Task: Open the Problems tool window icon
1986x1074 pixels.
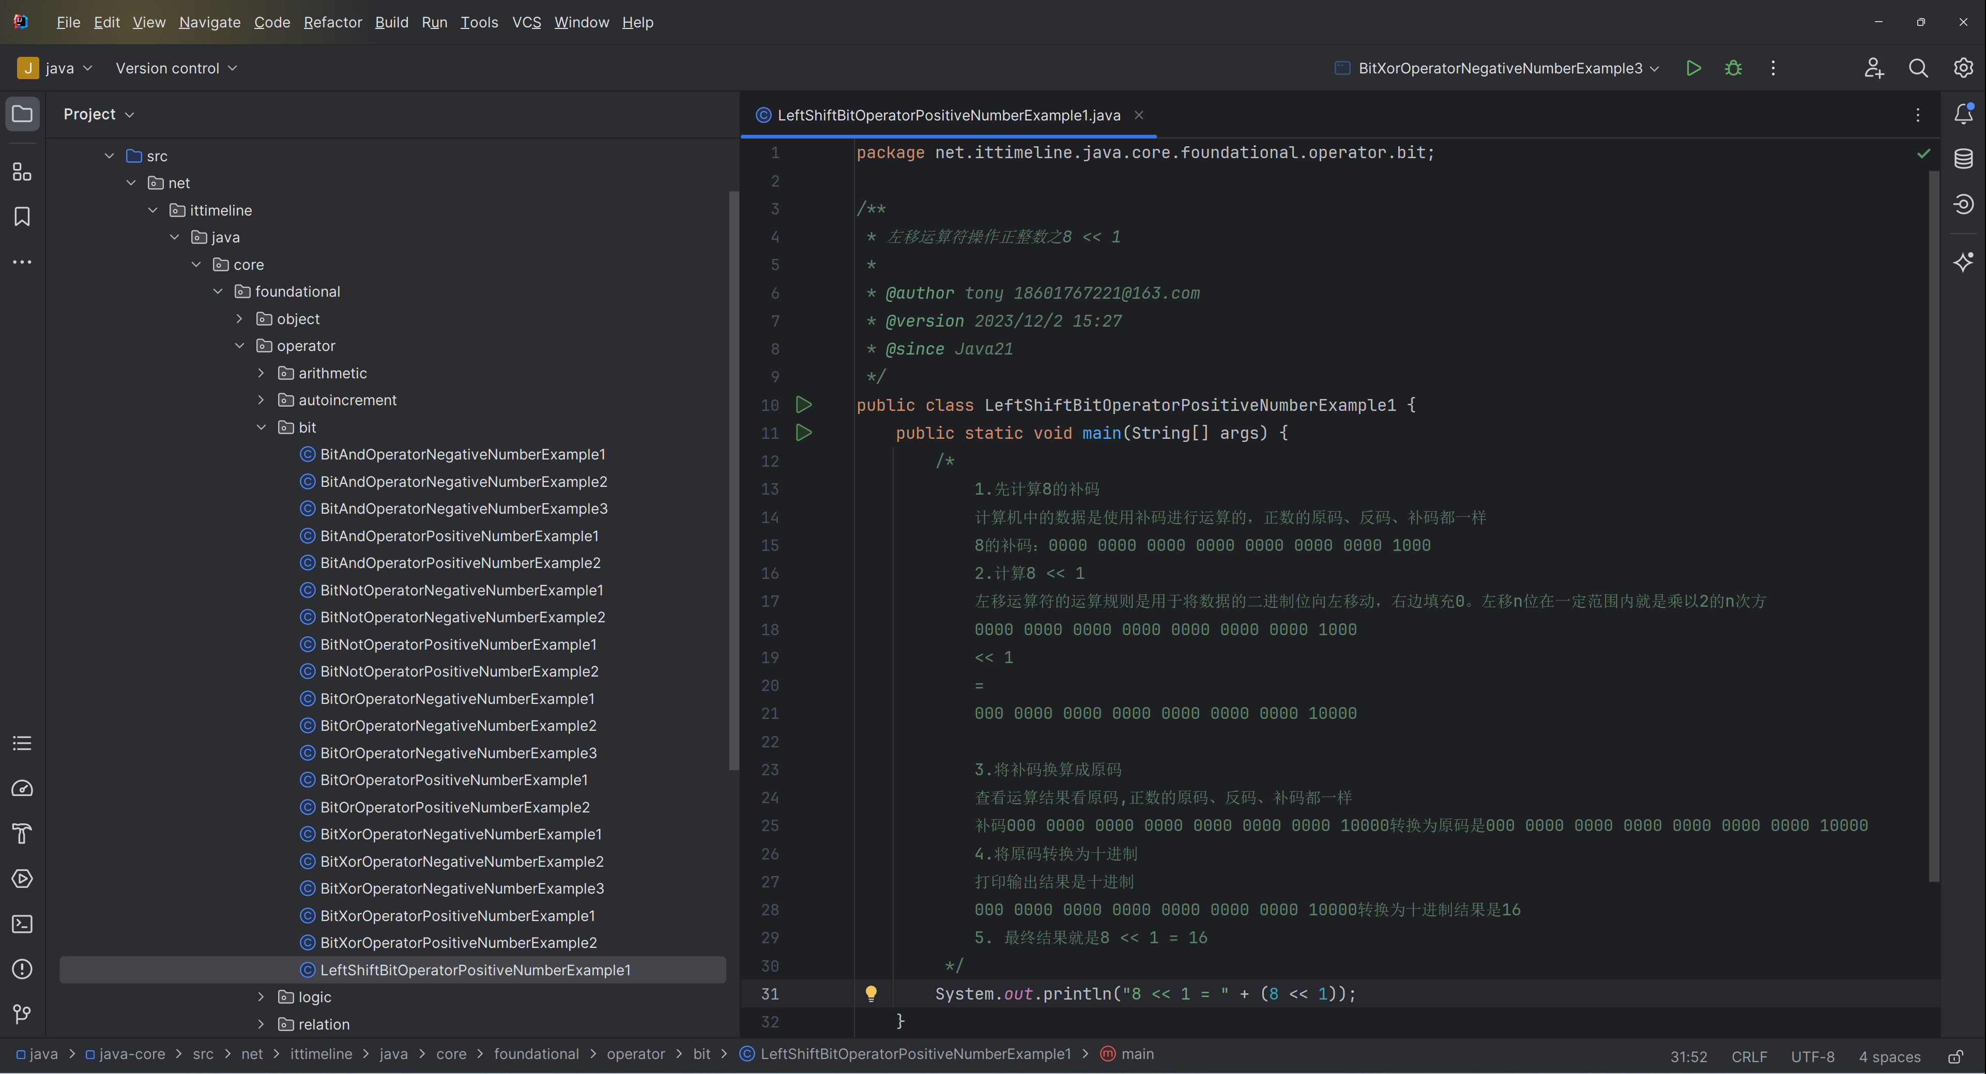Action: 22,969
